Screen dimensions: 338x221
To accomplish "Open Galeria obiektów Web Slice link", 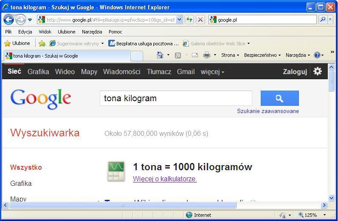I will pos(214,44).
